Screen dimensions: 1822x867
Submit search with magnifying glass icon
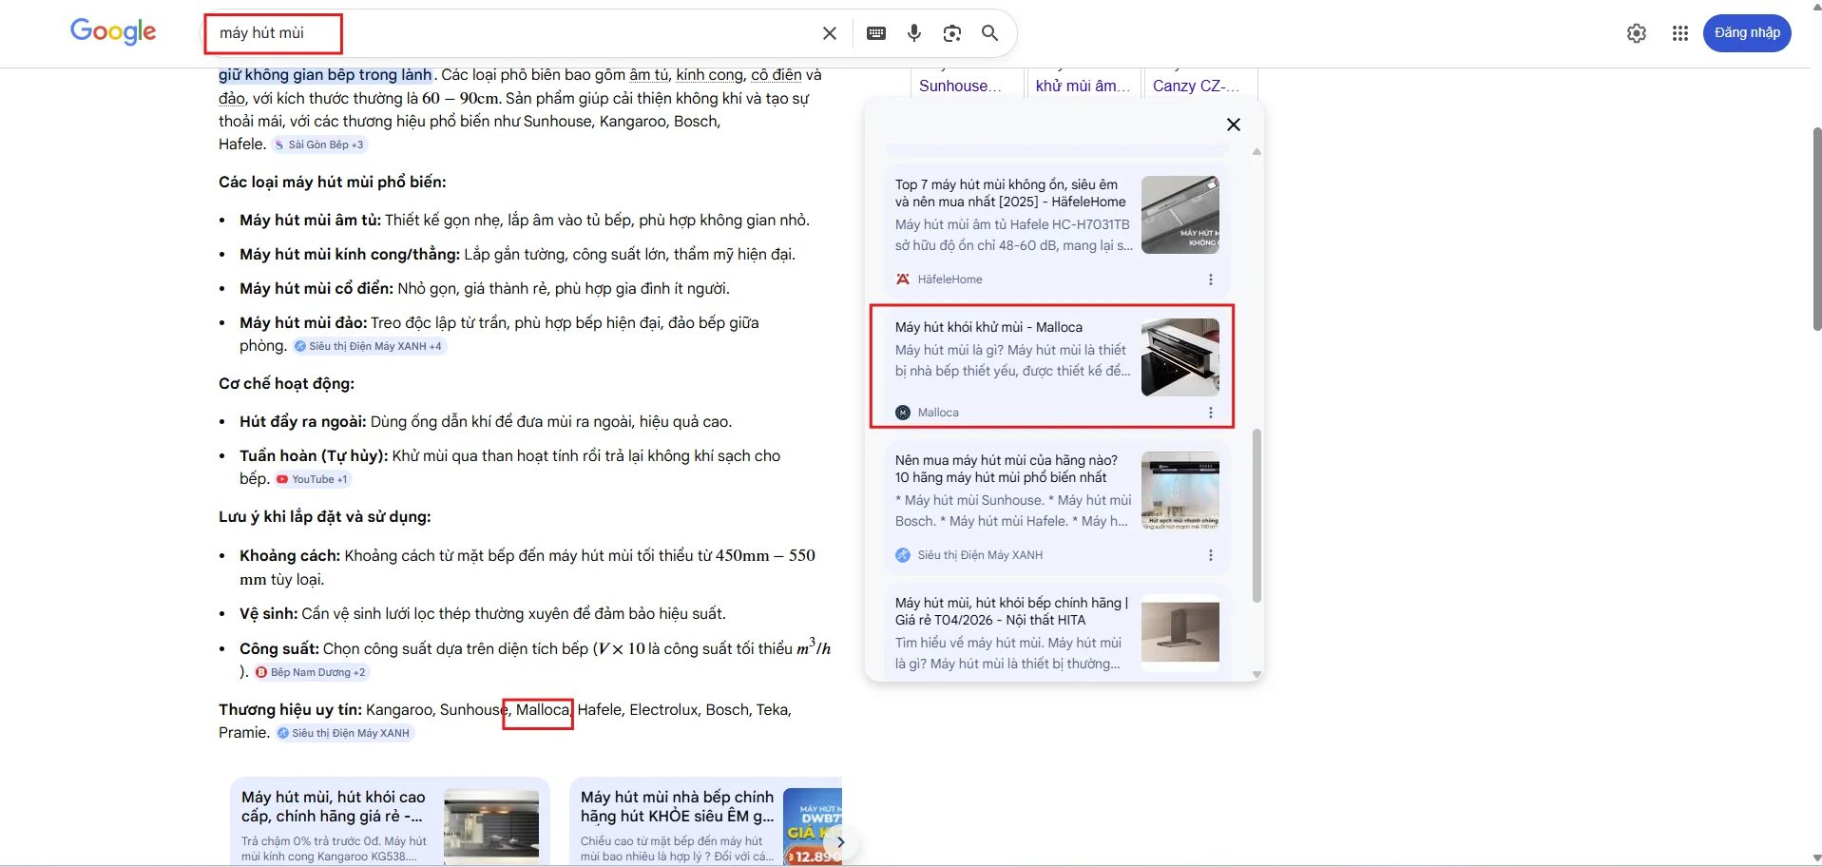[989, 33]
